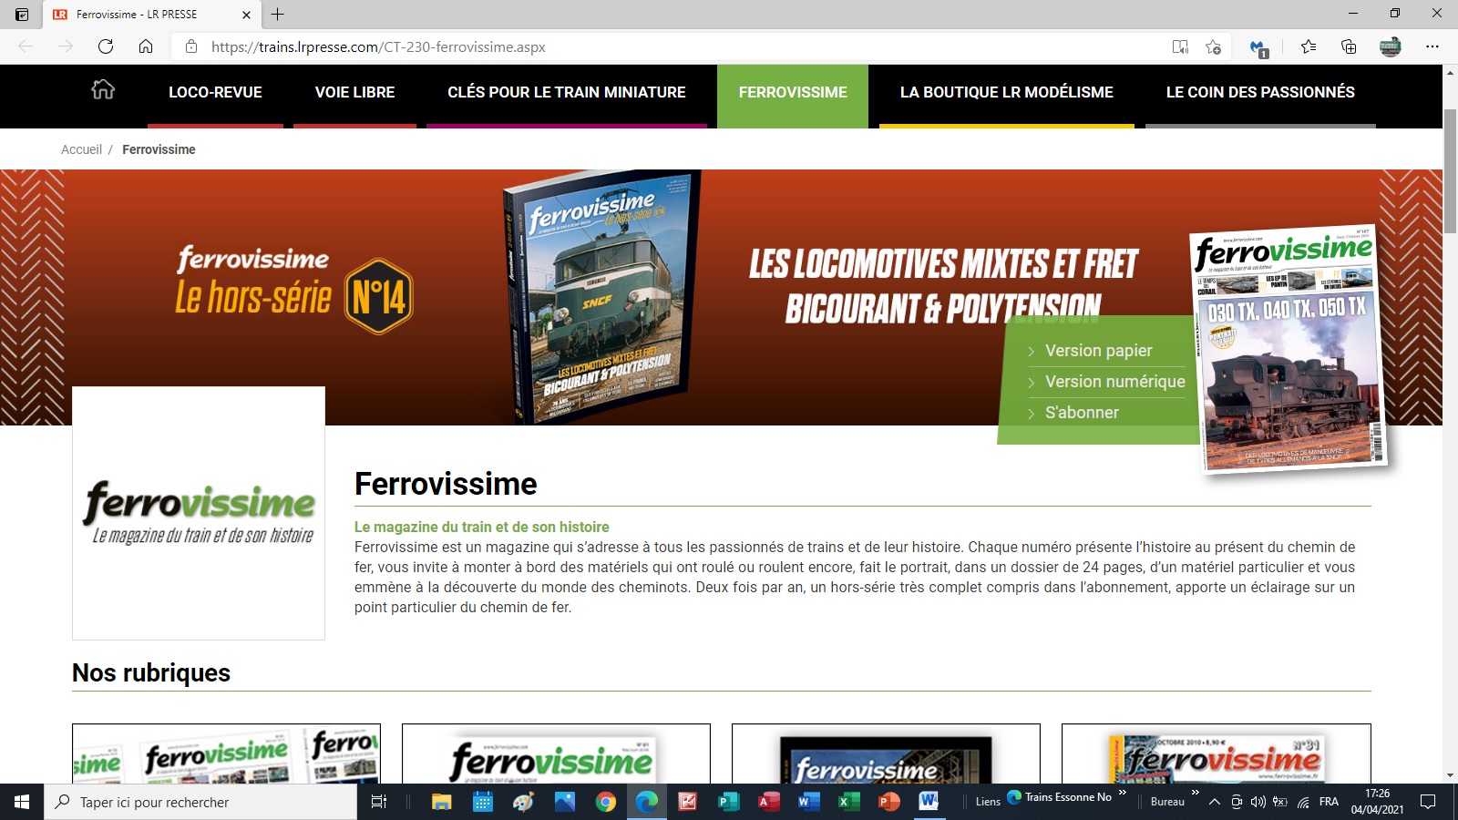
Task: Click browser forward arrow
Action: point(66,46)
